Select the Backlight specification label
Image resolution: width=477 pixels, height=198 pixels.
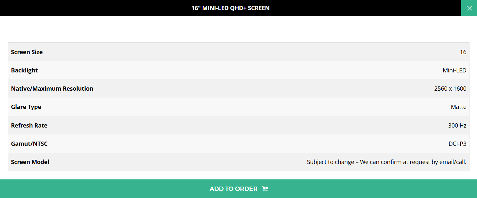click(25, 70)
